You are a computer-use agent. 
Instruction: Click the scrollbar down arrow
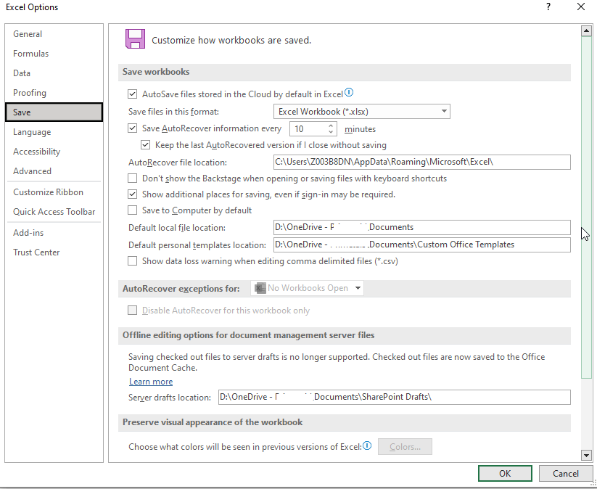pos(586,455)
